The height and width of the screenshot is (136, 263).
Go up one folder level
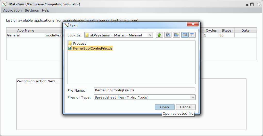tap(159, 35)
